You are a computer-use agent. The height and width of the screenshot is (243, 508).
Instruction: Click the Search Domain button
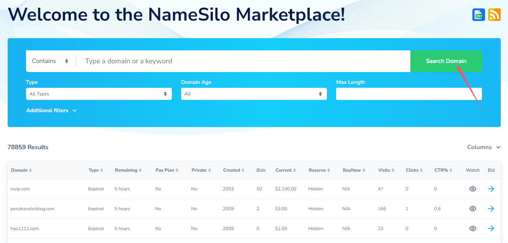(446, 61)
